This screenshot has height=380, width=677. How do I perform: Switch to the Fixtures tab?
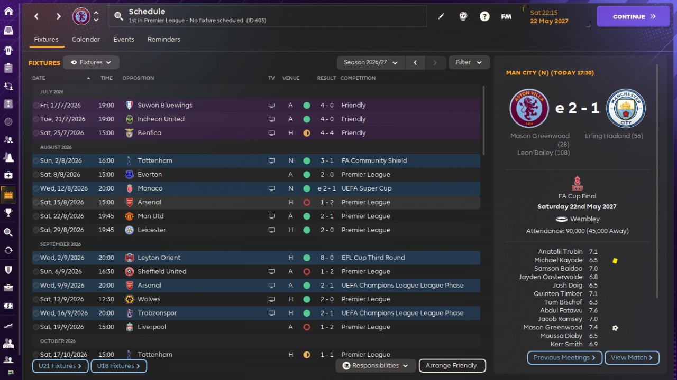(x=46, y=40)
